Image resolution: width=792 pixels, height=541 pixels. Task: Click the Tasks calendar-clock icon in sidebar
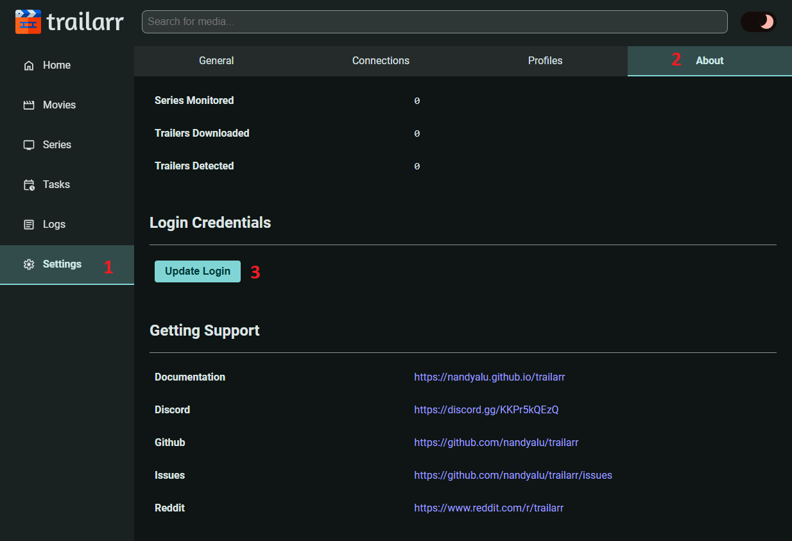pyautogui.click(x=29, y=185)
